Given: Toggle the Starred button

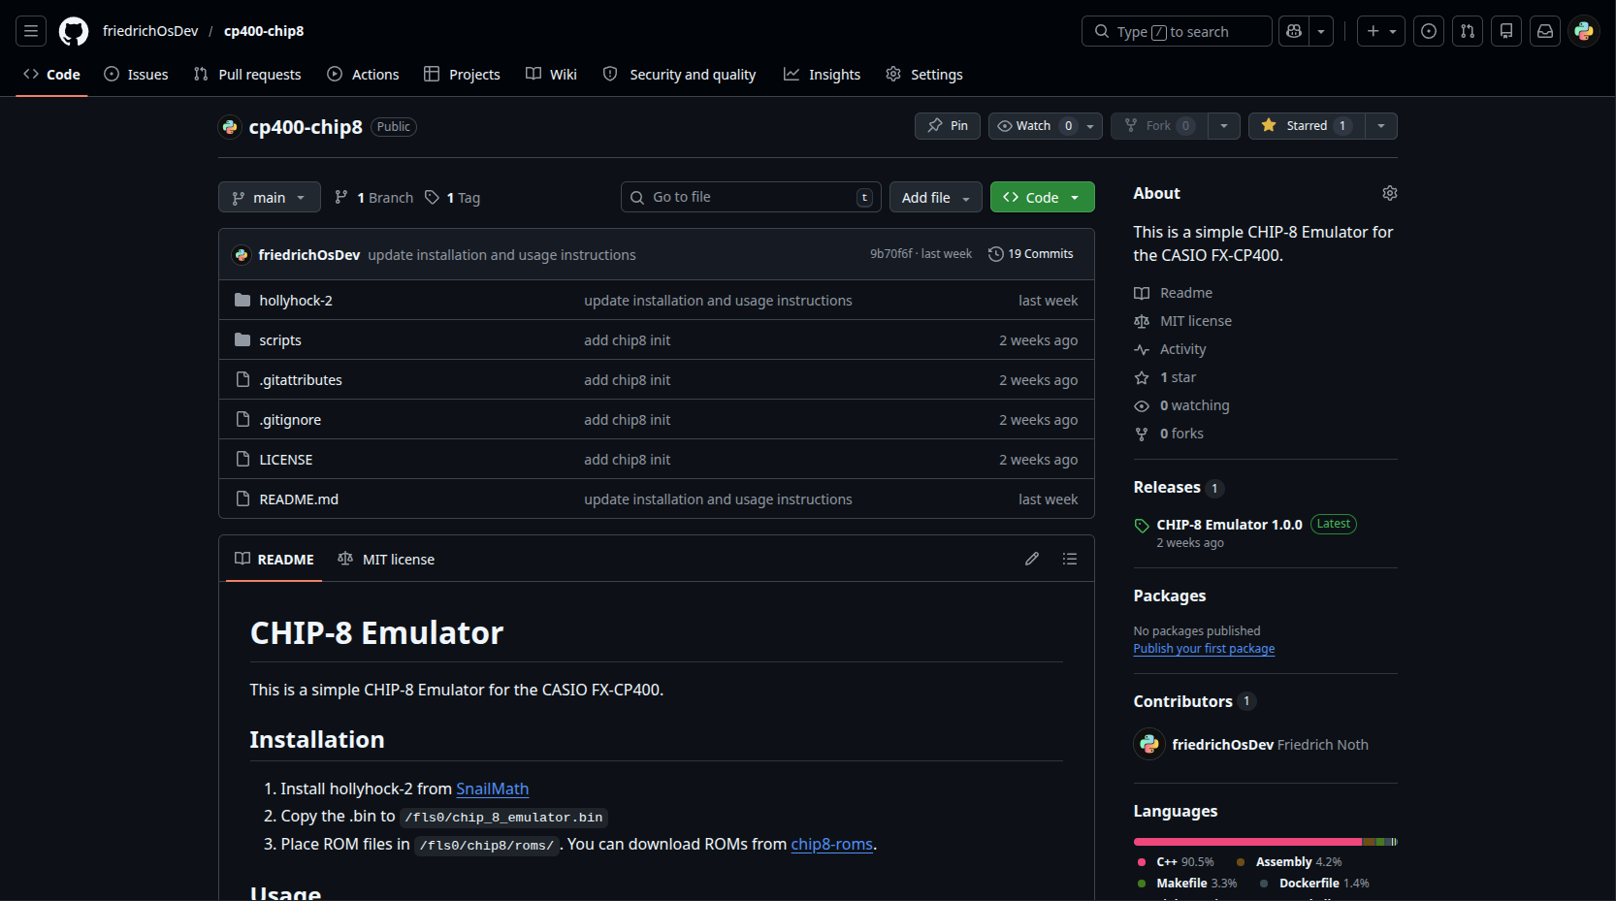Looking at the screenshot, I should [x=1306, y=125].
